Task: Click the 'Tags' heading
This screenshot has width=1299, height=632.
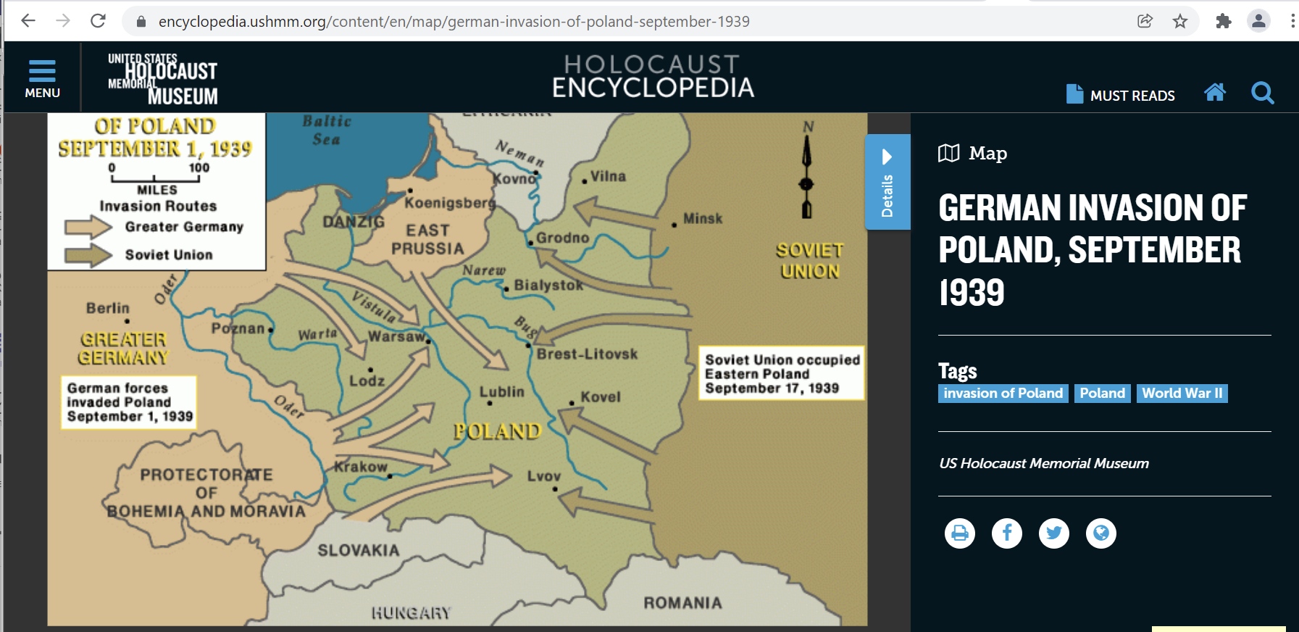Action: click(958, 371)
